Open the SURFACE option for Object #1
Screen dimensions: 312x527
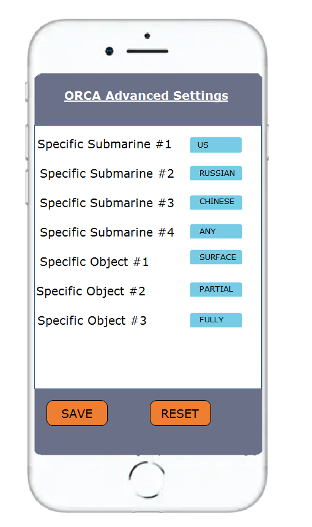(x=216, y=257)
